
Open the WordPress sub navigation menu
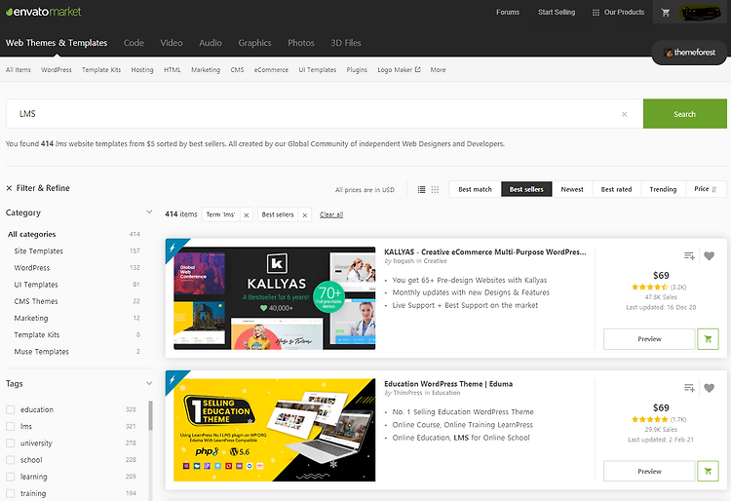click(57, 70)
